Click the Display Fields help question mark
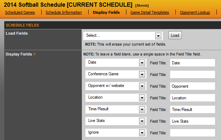221x140 pixels. (34, 54)
